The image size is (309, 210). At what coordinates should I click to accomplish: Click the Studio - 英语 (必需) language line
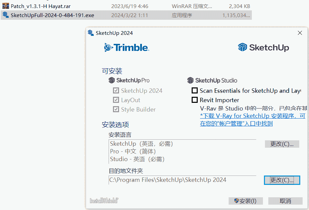point(138,159)
